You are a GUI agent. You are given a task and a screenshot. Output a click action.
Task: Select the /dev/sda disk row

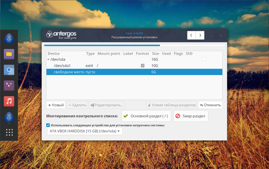point(134,59)
